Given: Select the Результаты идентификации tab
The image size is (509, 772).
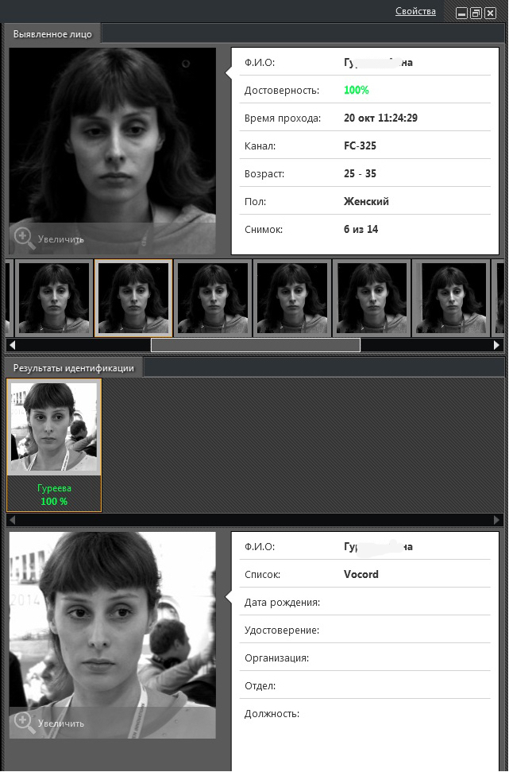Looking at the screenshot, I should pos(74,368).
